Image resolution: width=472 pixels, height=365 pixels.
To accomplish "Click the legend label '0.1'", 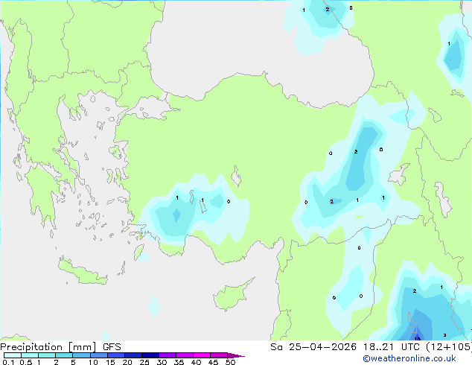I will pos(8,362).
